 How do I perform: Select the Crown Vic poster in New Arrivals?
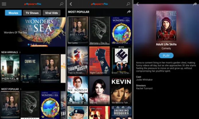pos(30,68)
